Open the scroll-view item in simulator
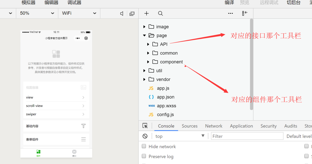312x164 pixels. [x=56, y=106]
